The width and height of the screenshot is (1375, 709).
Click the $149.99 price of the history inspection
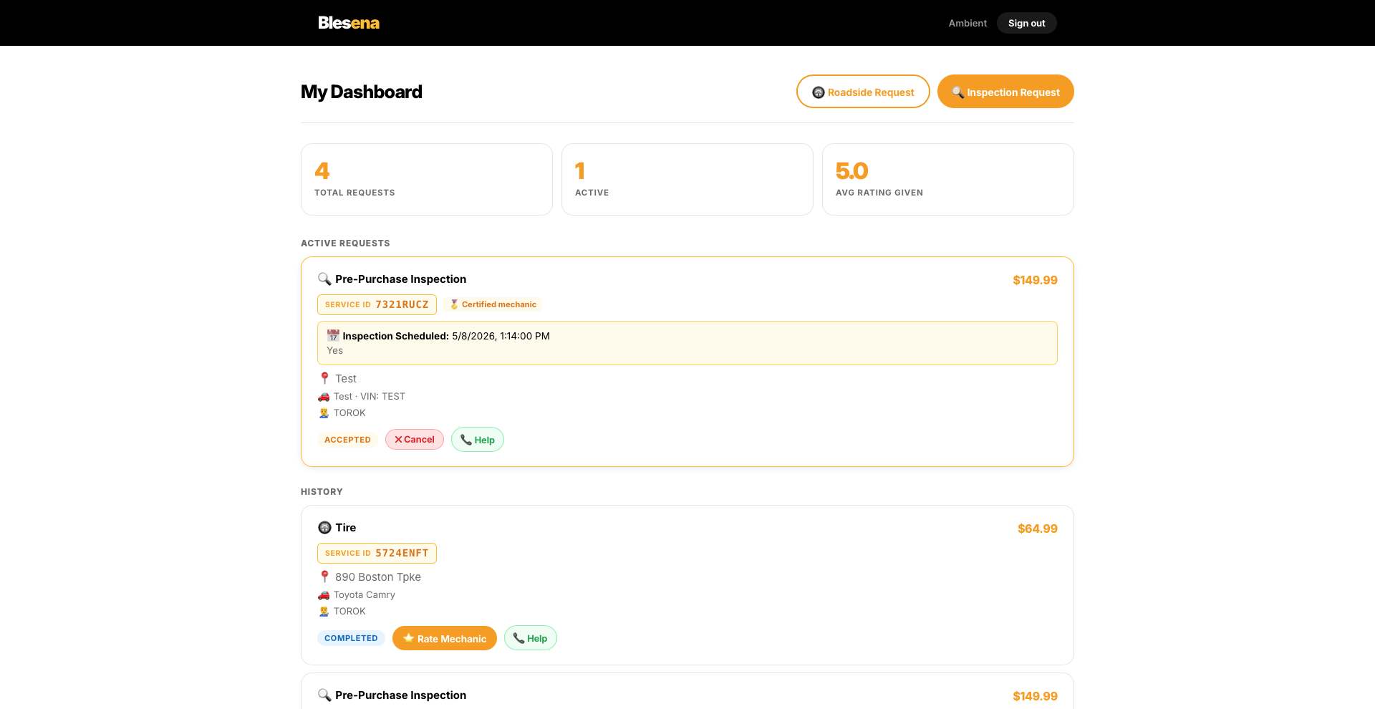coord(1035,696)
